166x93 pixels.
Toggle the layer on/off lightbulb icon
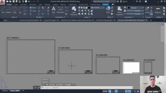coord(79,7)
